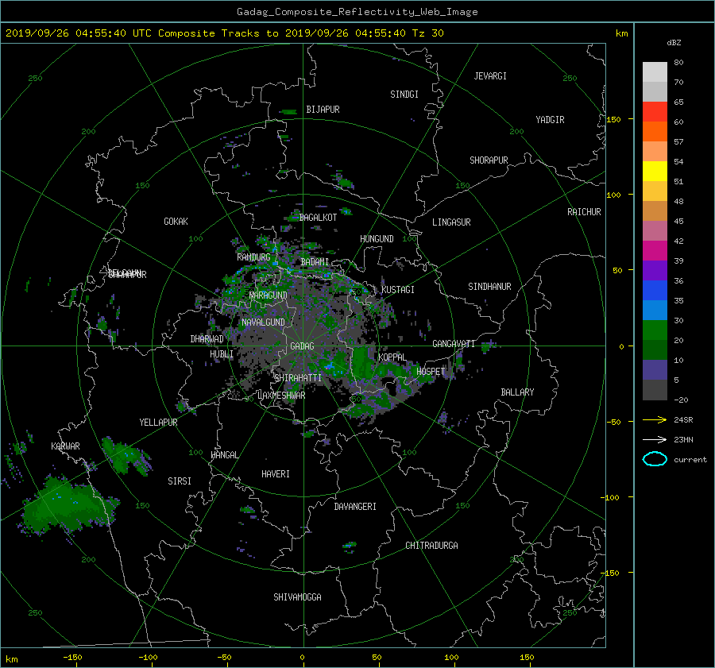The image size is (715, 668).
Task: Click the HAVERI city label
Action: [276, 474]
